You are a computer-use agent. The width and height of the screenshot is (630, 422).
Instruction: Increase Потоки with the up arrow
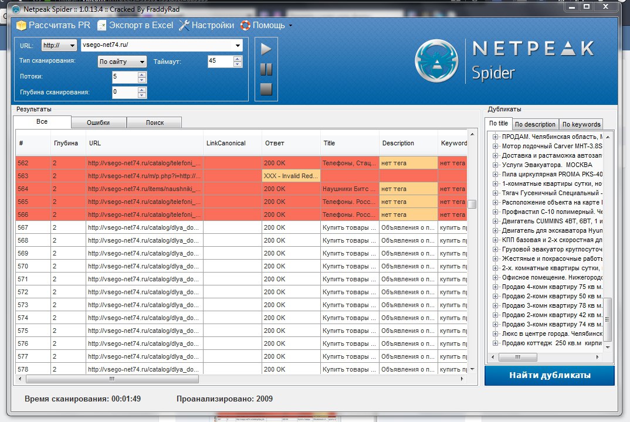click(142, 74)
